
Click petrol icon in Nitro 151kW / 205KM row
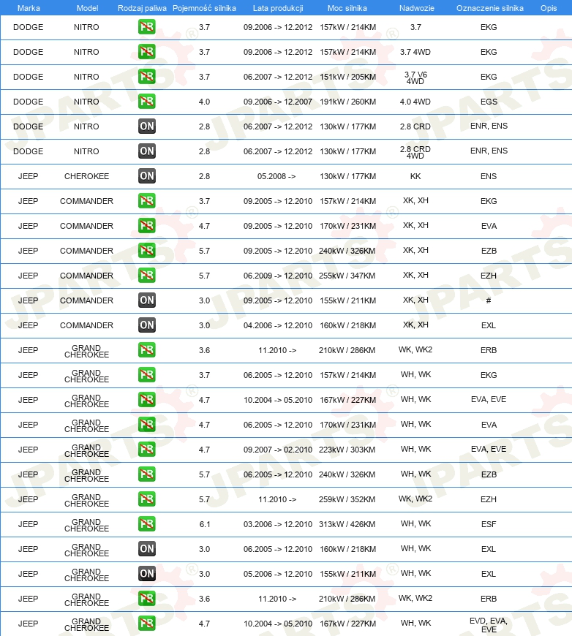coord(146,77)
